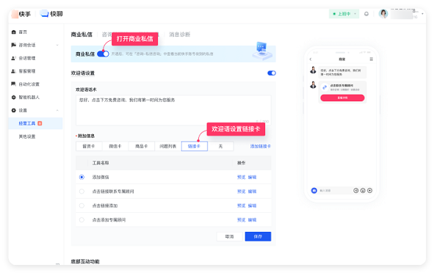The height and width of the screenshot is (273, 434).
Task: Click 预览 for the 点击添加专属顾问 row
Action: pyautogui.click(x=242, y=220)
